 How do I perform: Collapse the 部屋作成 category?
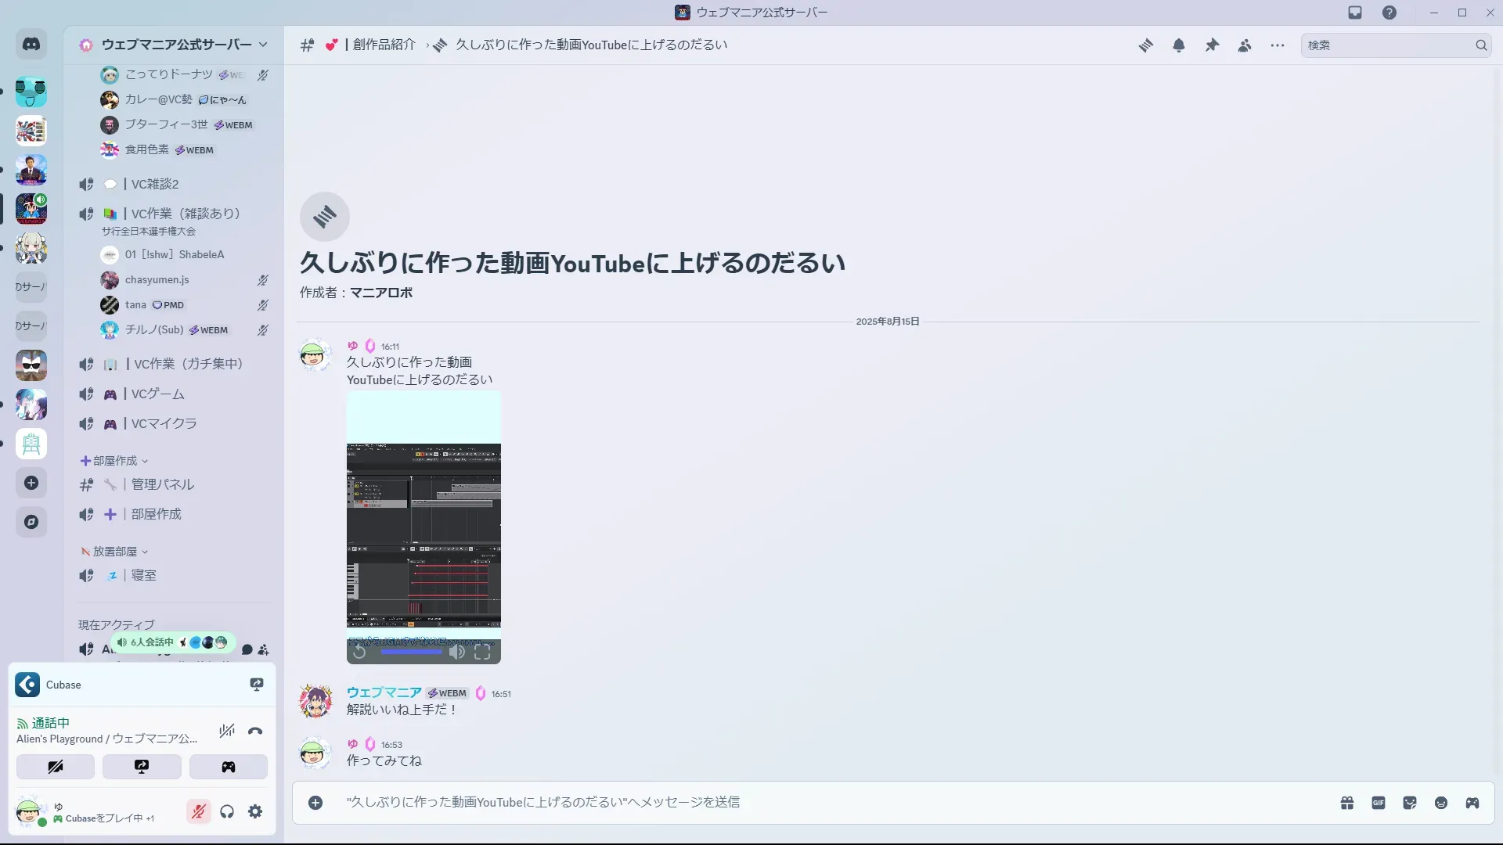pos(115,461)
